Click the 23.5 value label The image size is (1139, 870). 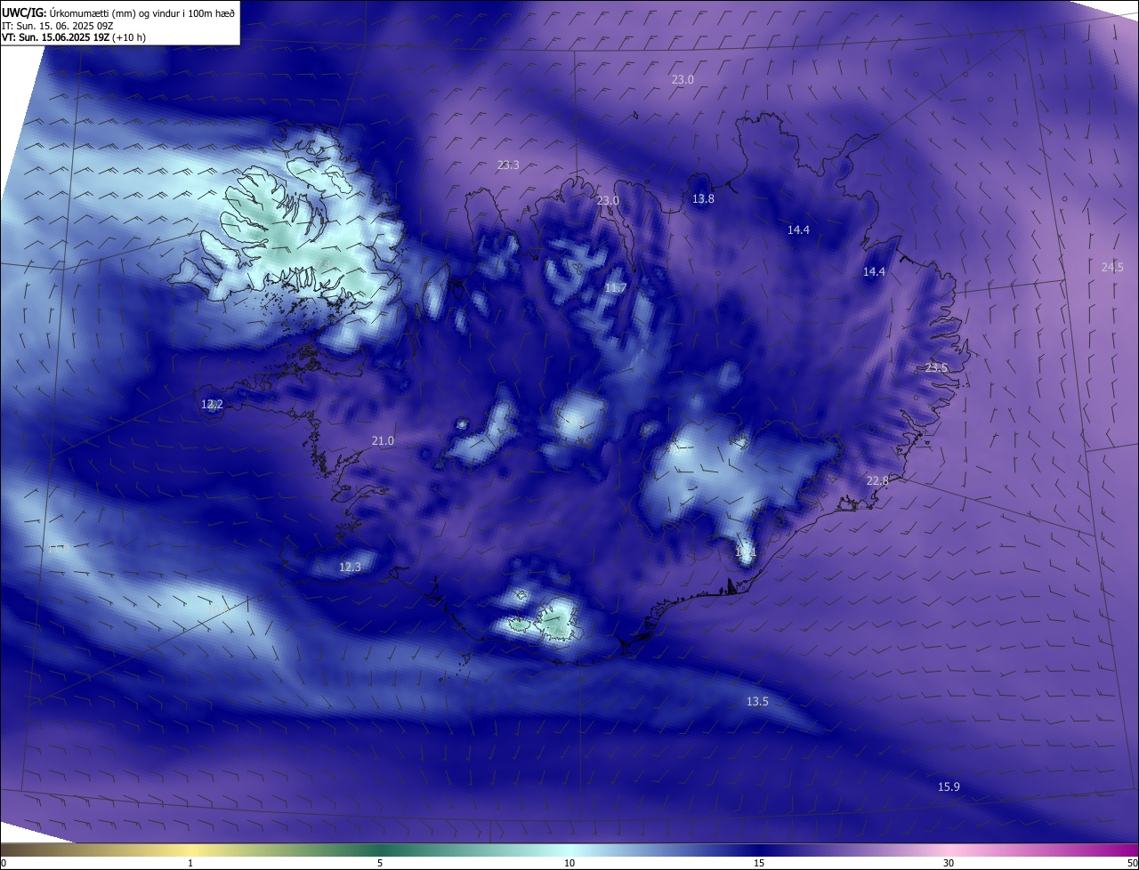click(936, 368)
